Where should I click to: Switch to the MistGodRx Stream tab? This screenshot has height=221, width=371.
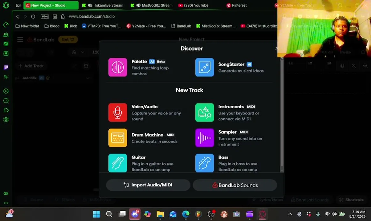click(x=152, y=5)
